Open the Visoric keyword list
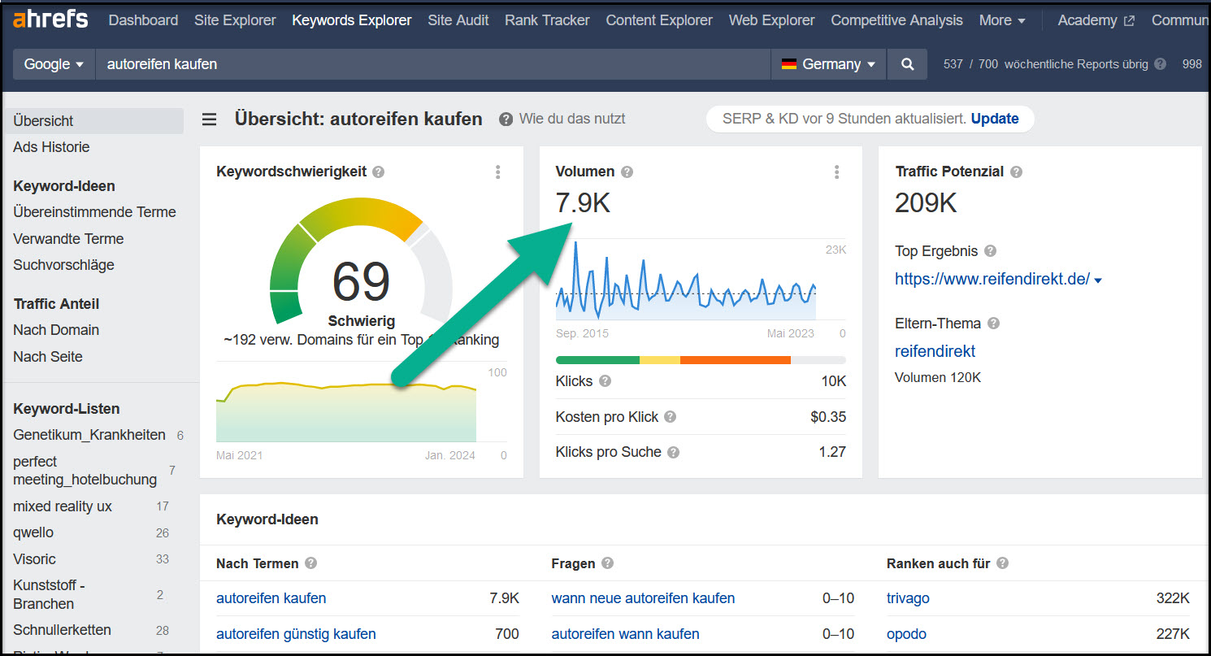This screenshot has height=656, width=1211. pyautogui.click(x=34, y=559)
